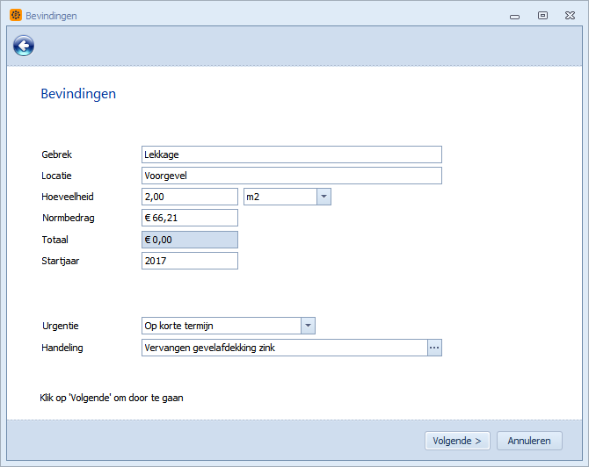The height and width of the screenshot is (467, 589).
Task: Click the 'Op korte termijn' urgency box
Action: pos(220,326)
